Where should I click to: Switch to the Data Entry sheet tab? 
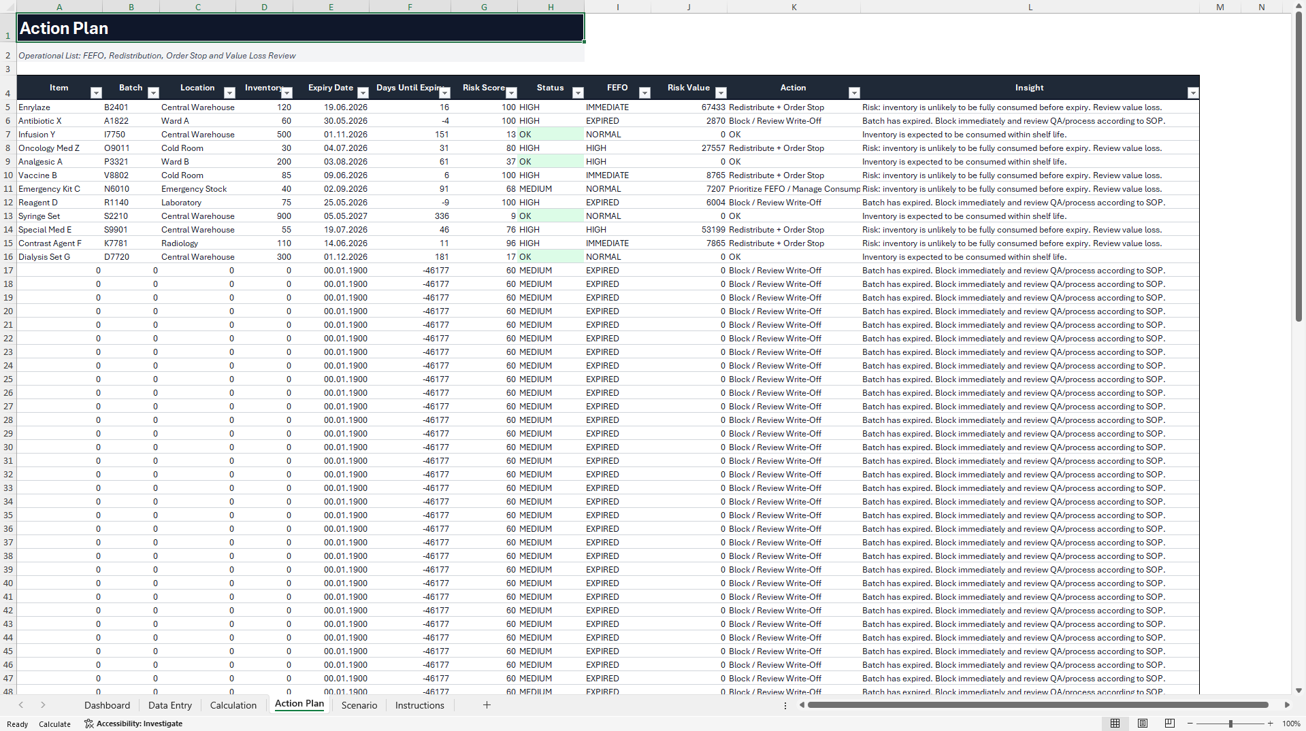pyautogui.click(x=170, y=705)
